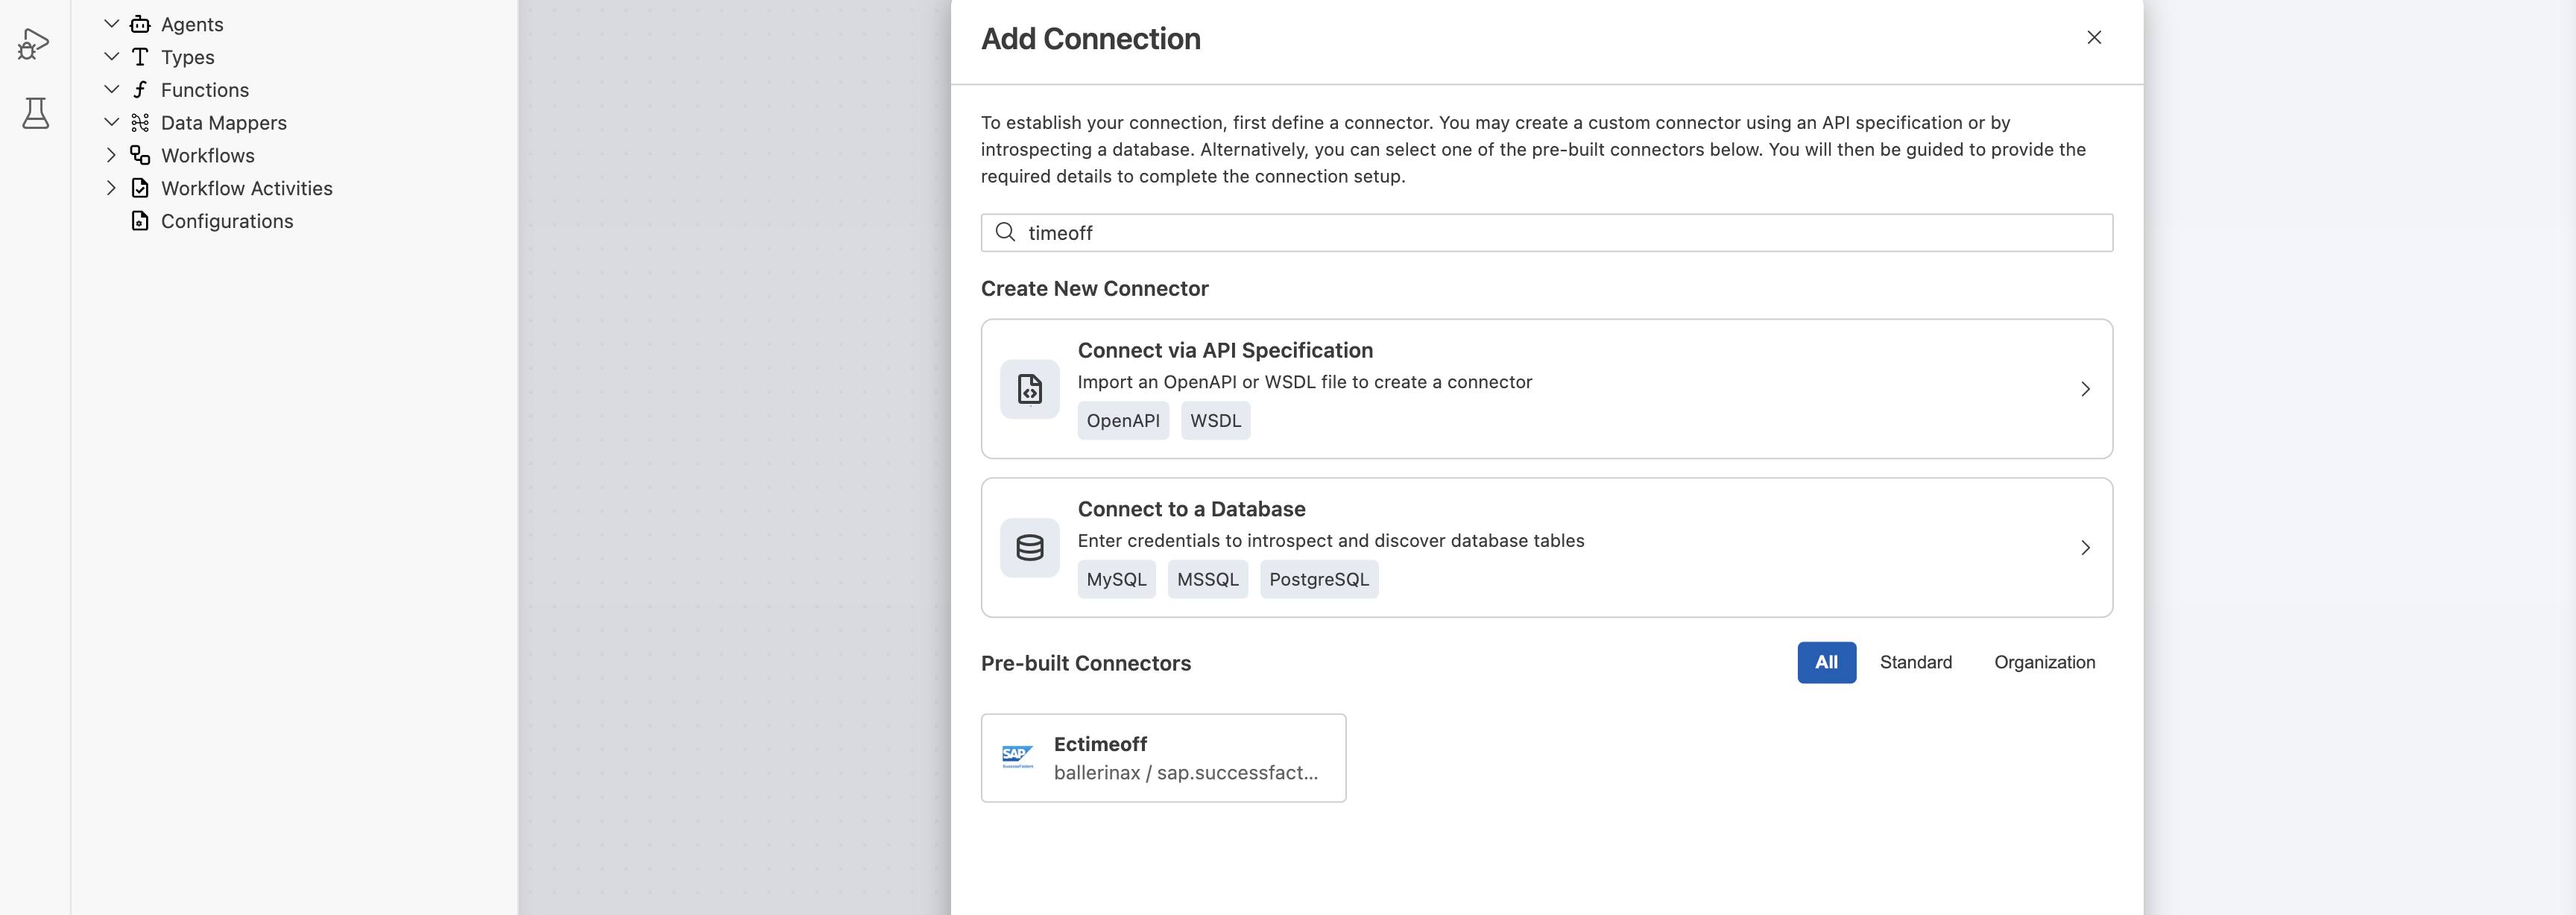
Task: Click the Agents robot icon
Action: pos(140,24)
